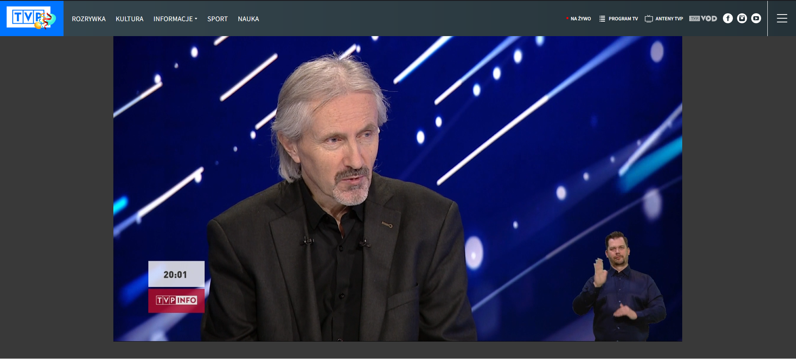796x359 pixels.
Task: Open the hamburger menu in the header
Action: click(x=781, y=18)
